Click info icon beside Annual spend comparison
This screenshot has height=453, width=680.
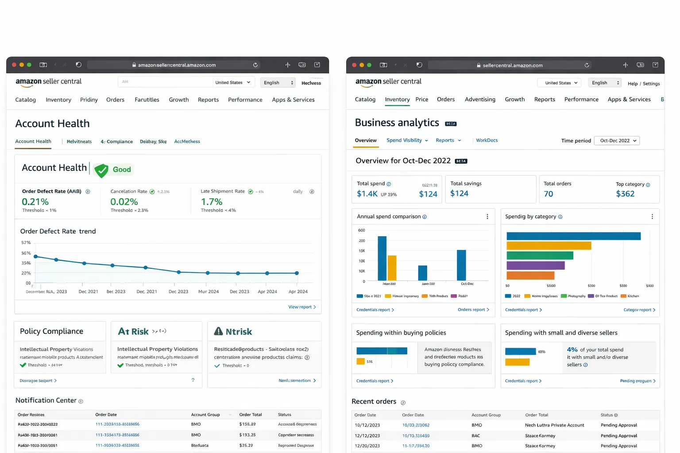click(x=425, y=217)
